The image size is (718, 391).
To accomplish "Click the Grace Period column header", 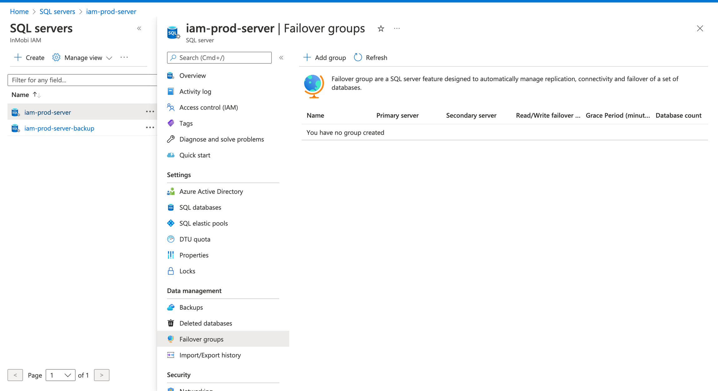I will pos(618,115).
